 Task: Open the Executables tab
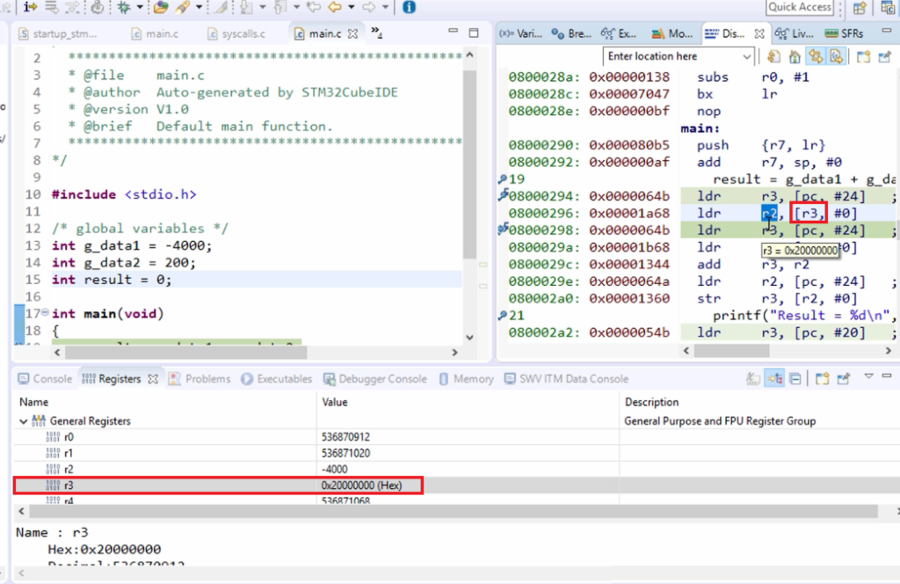point(277,379)
